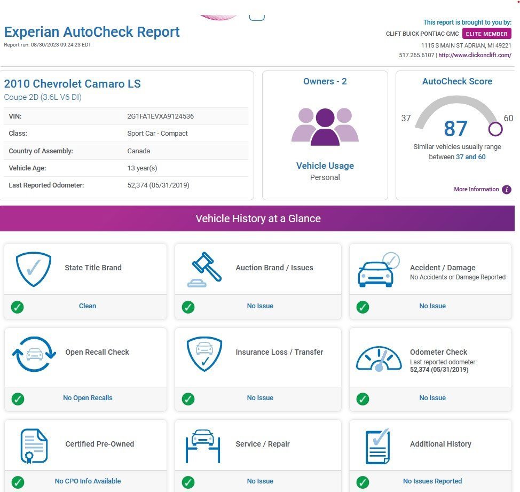
Task: Click the Certified Pre-Owned label
Action: tap(99, 444)
